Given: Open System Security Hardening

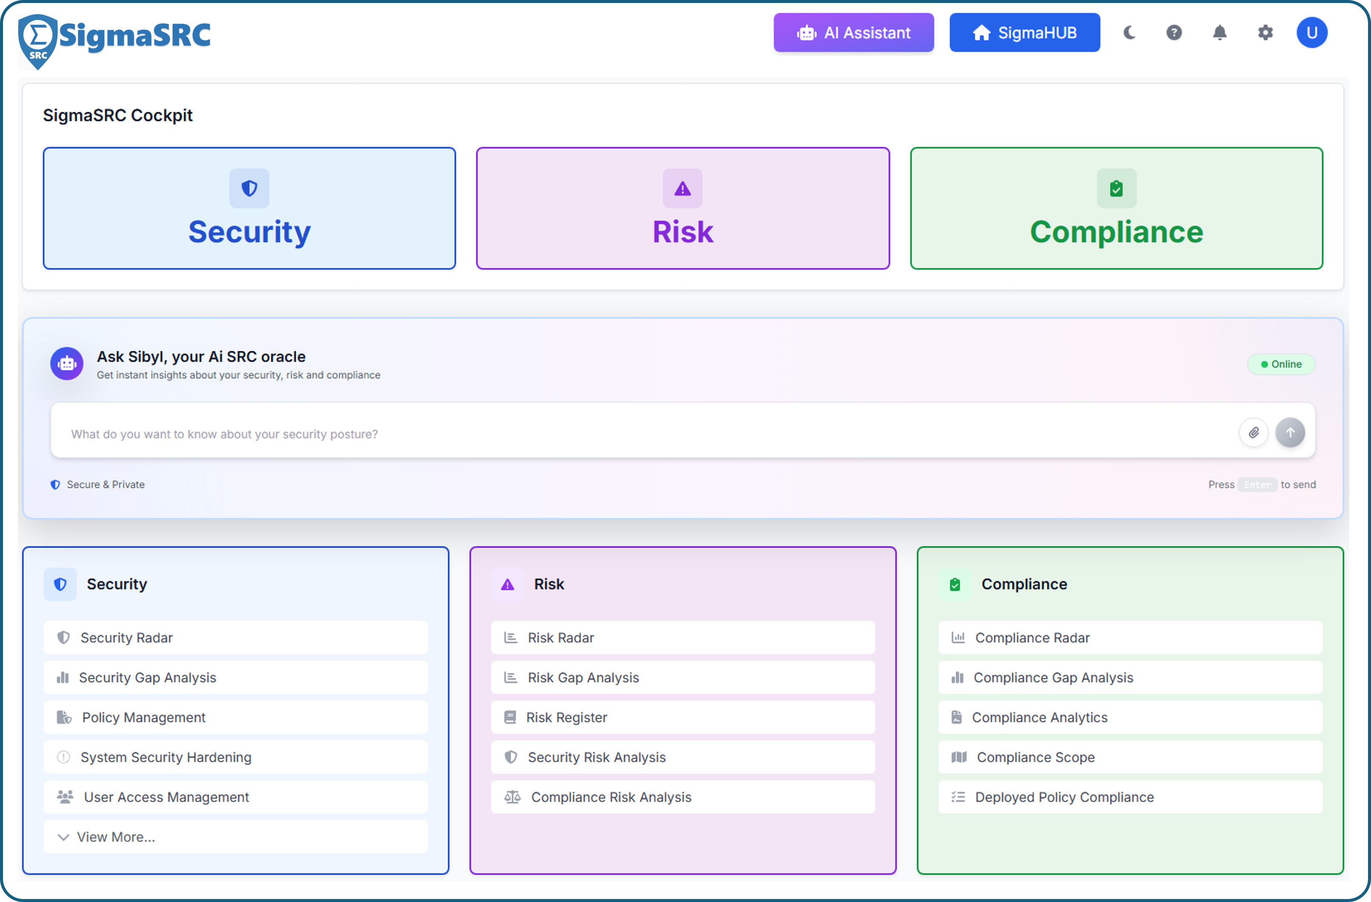Looking at the screenshot, I should tap(236, 757).
